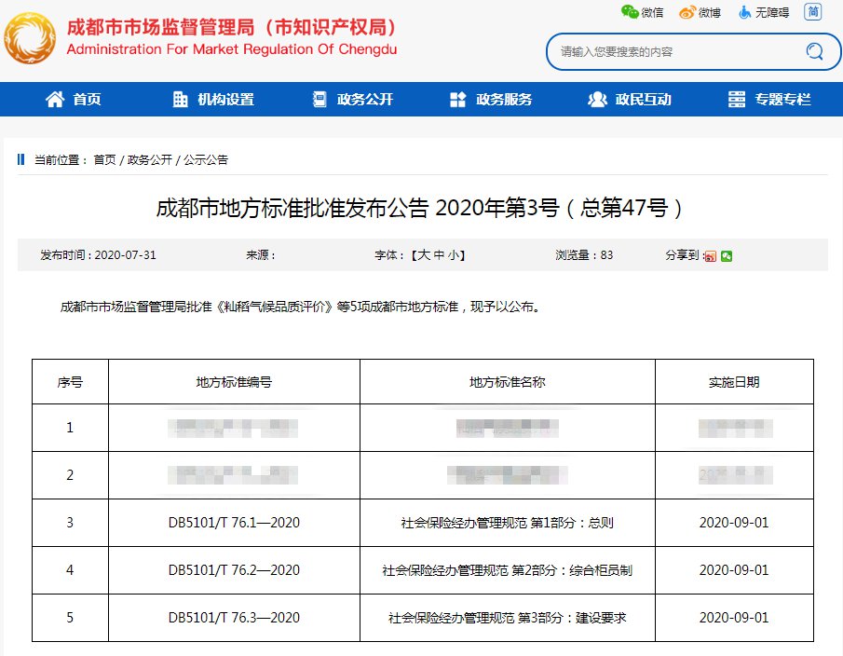Open the Weibo icon link in the header
Screen dimensions: 843x656
(687, 12)
